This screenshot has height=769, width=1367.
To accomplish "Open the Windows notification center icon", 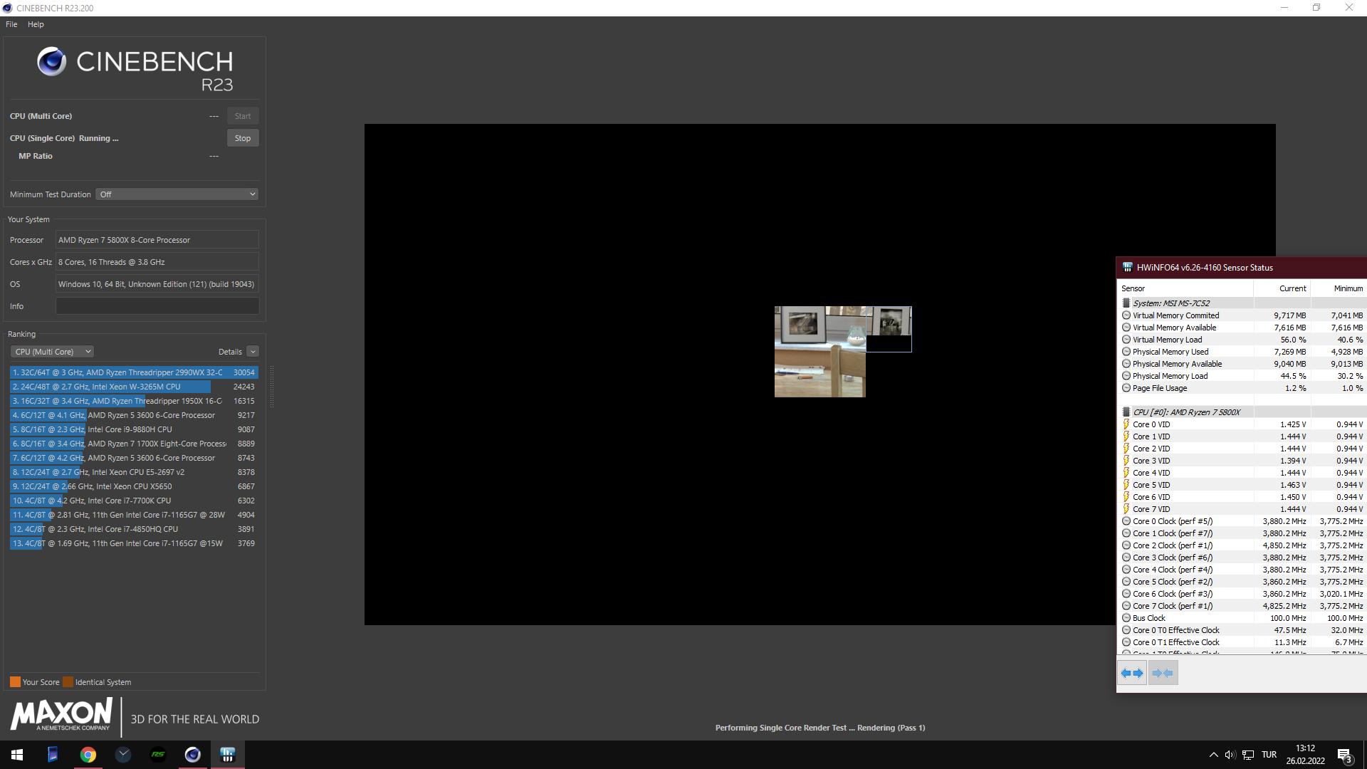I will coord(1344,755).
